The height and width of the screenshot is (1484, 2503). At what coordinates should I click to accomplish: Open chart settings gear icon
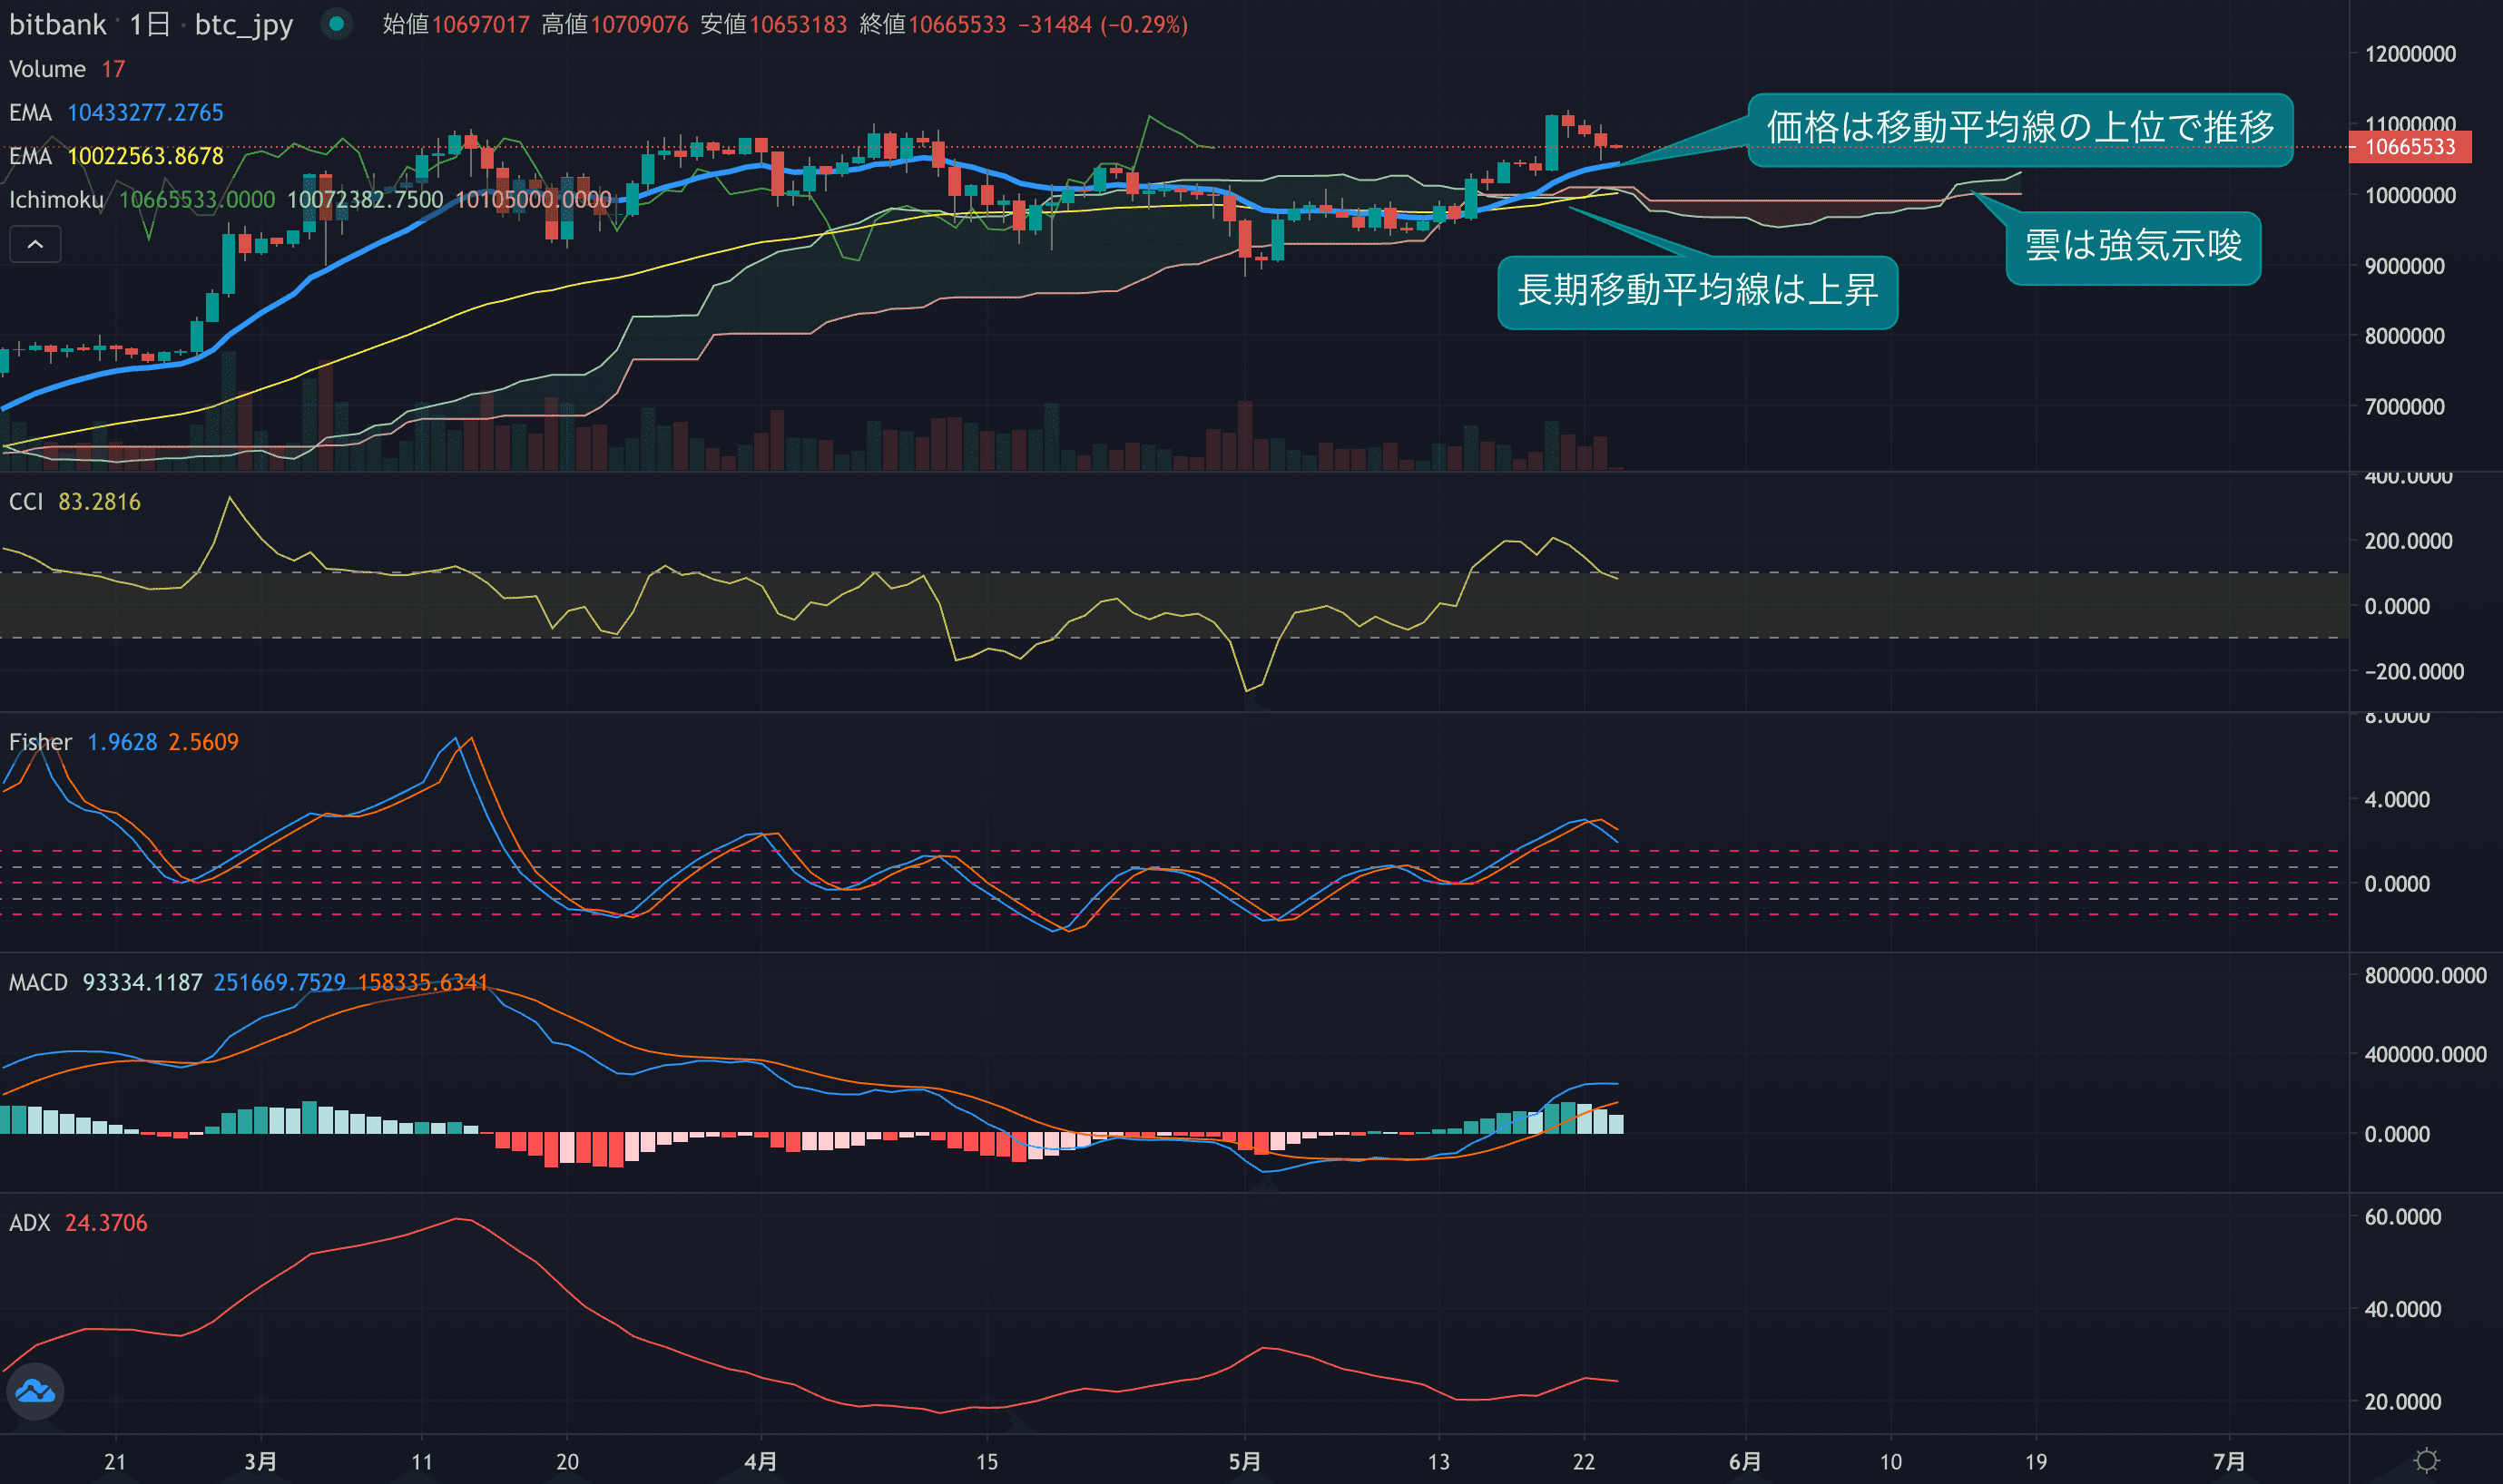tap(2426, 1460)
